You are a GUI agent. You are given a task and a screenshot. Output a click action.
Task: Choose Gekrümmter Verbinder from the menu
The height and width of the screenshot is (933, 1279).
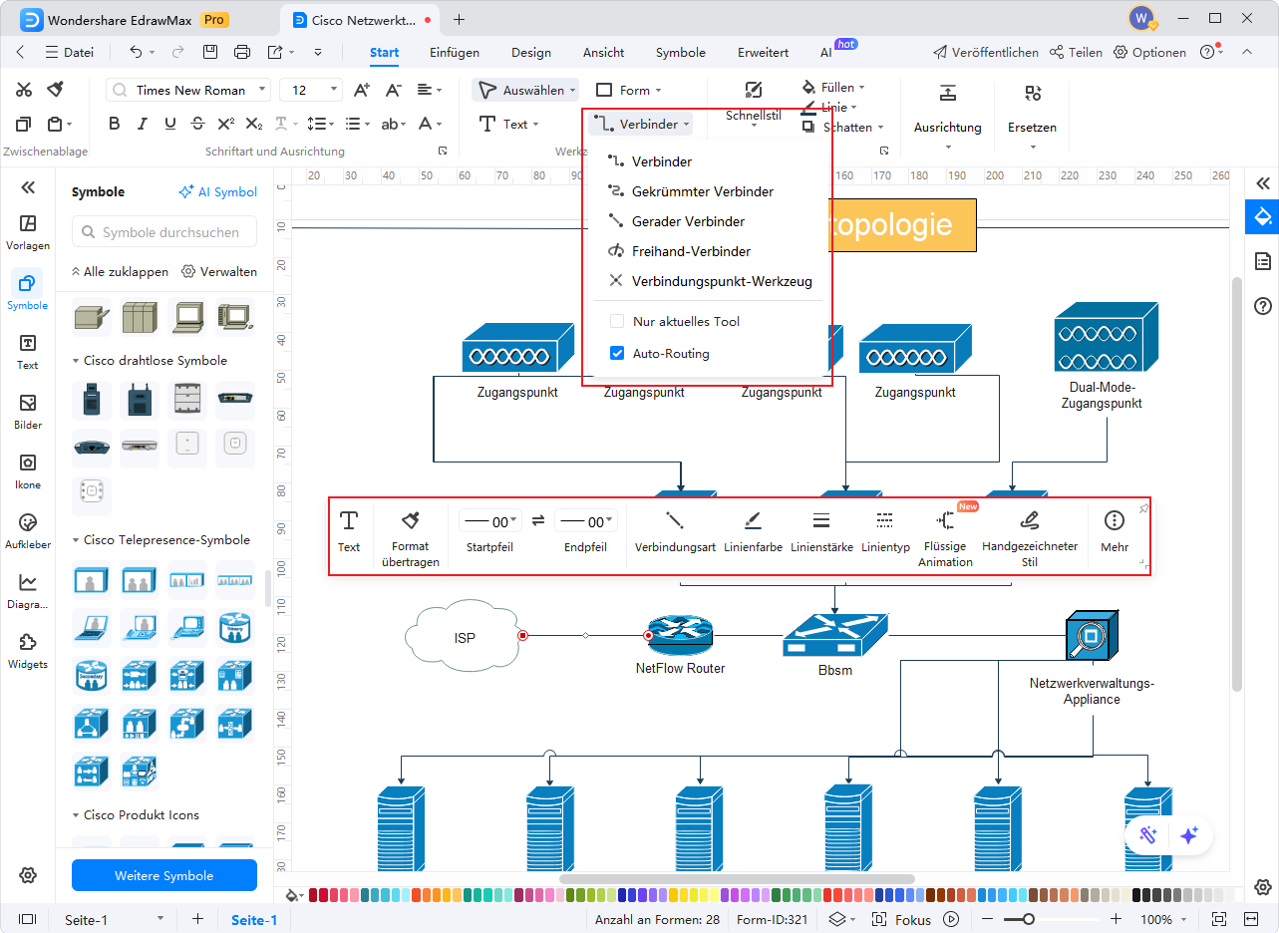[x=702, y=191]
